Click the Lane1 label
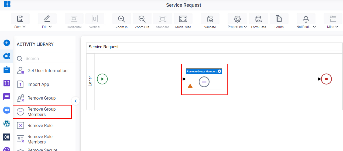Viewport: 343px width, 151px height. coord(90,81)
